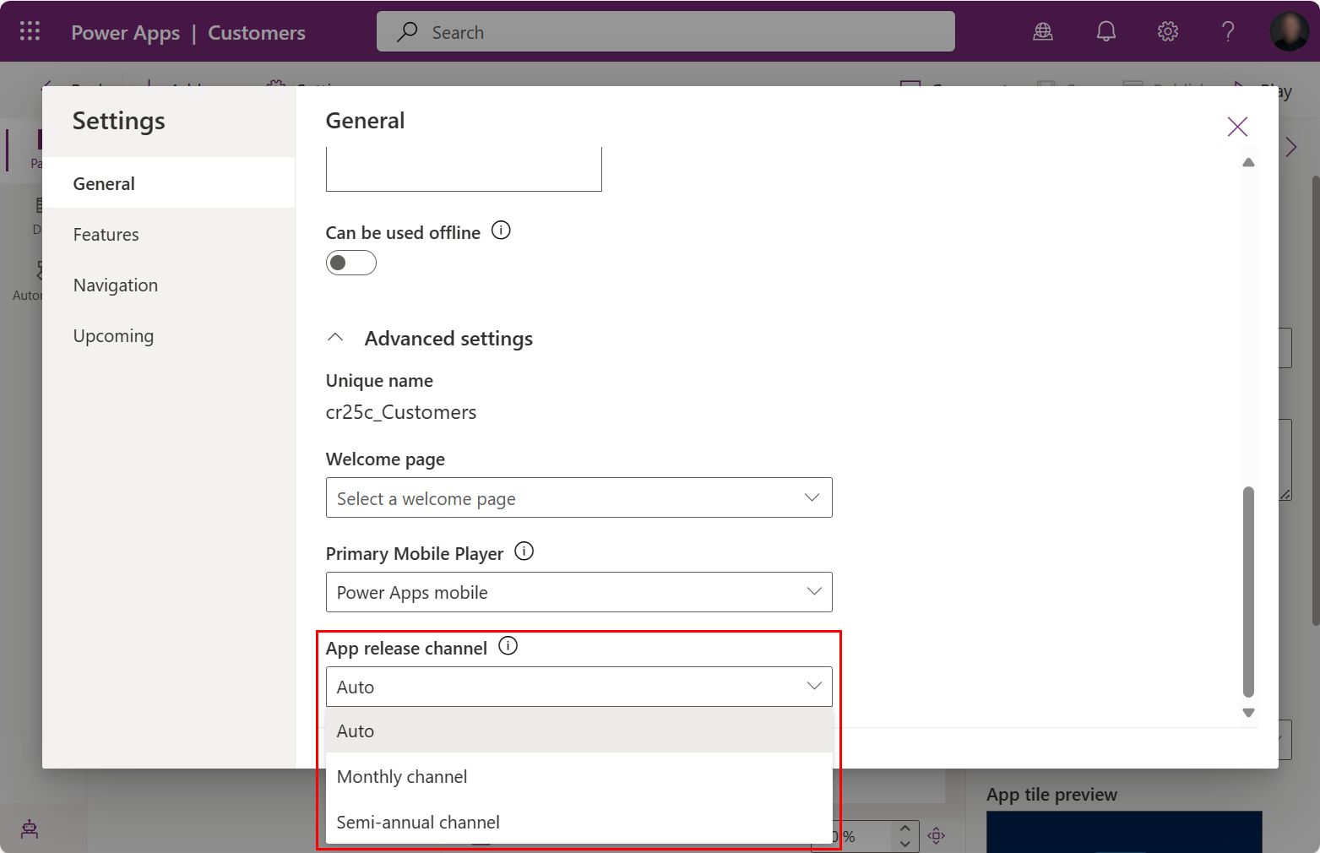Select Monthly channel from the release channel list
The height and width of the screenshot is (853, 1320).
pyautogui.click(x=402, y=776)
